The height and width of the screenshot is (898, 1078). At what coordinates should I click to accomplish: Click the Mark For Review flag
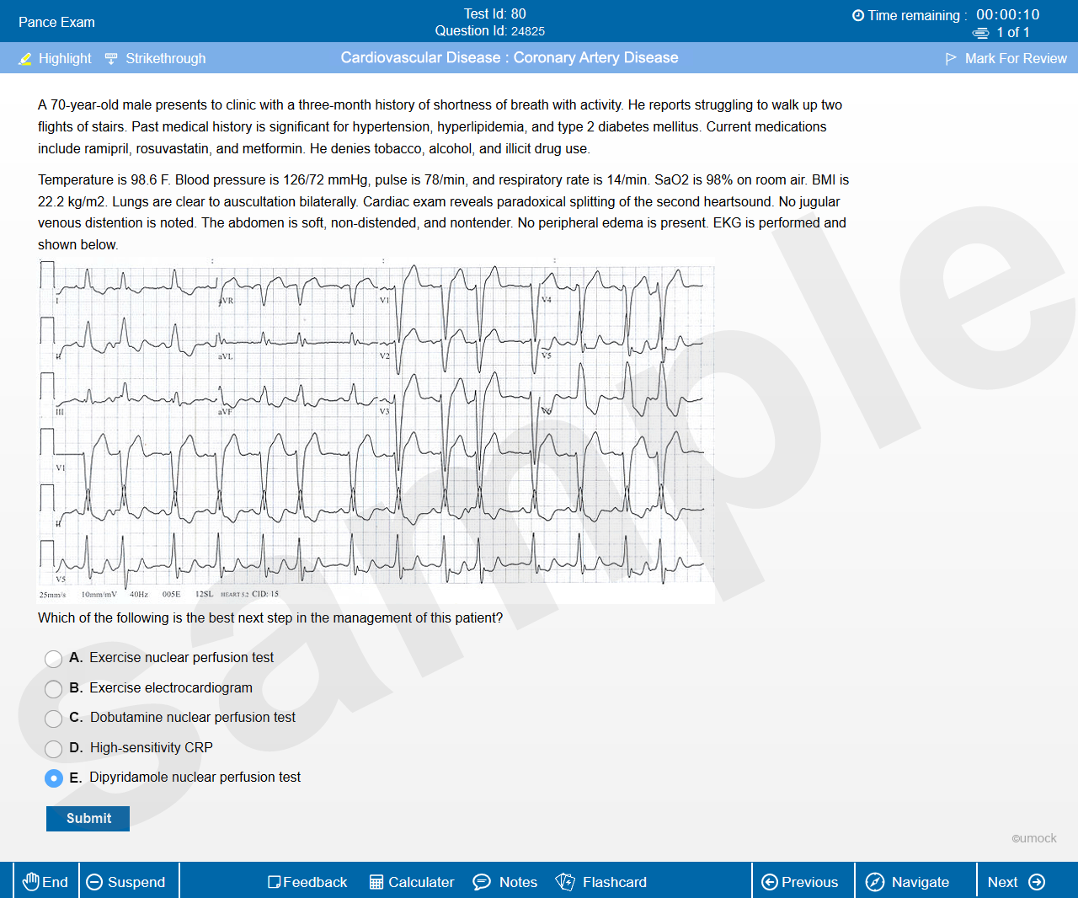[951, 59]
